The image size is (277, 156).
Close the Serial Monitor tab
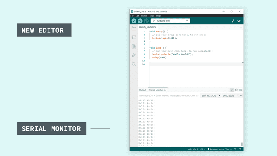pos(165,90)
